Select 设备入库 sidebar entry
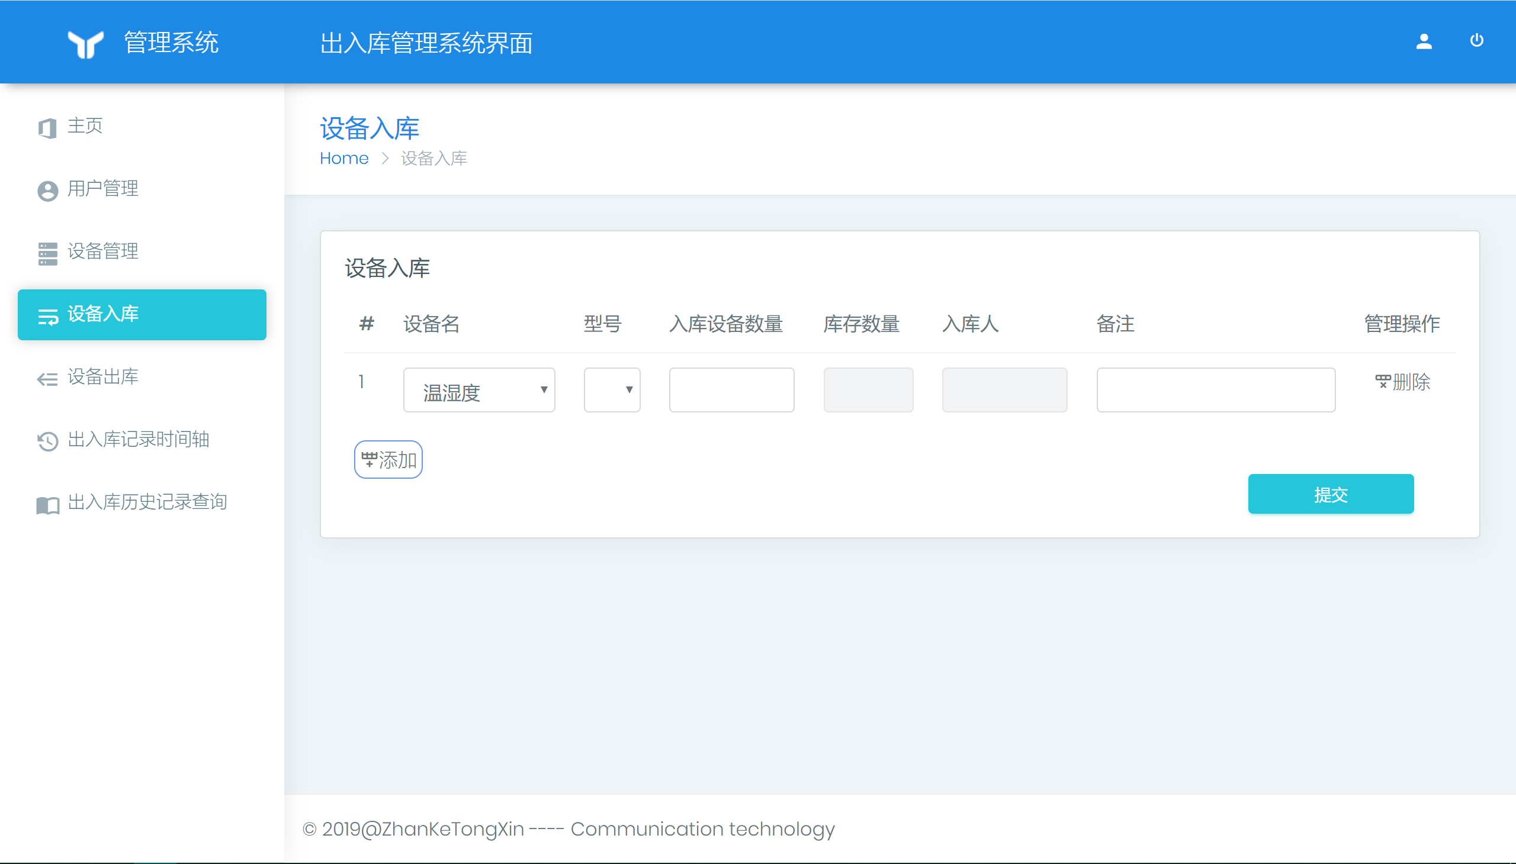 point(142,314)
